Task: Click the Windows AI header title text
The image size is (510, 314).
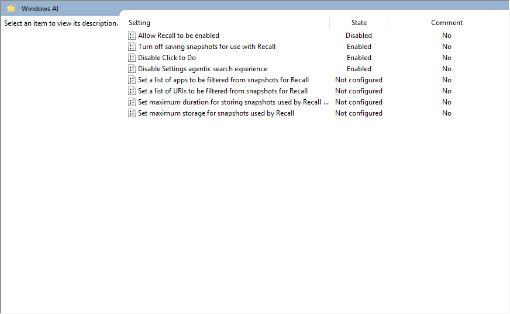Action: (40, 9)
